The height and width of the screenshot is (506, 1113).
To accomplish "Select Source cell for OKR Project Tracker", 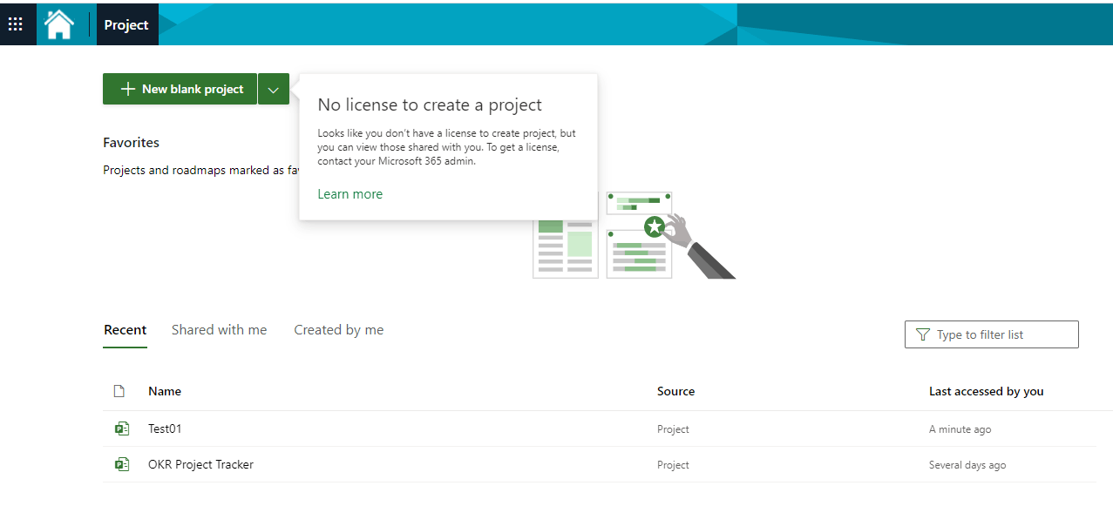I will [x=673, y=465].
